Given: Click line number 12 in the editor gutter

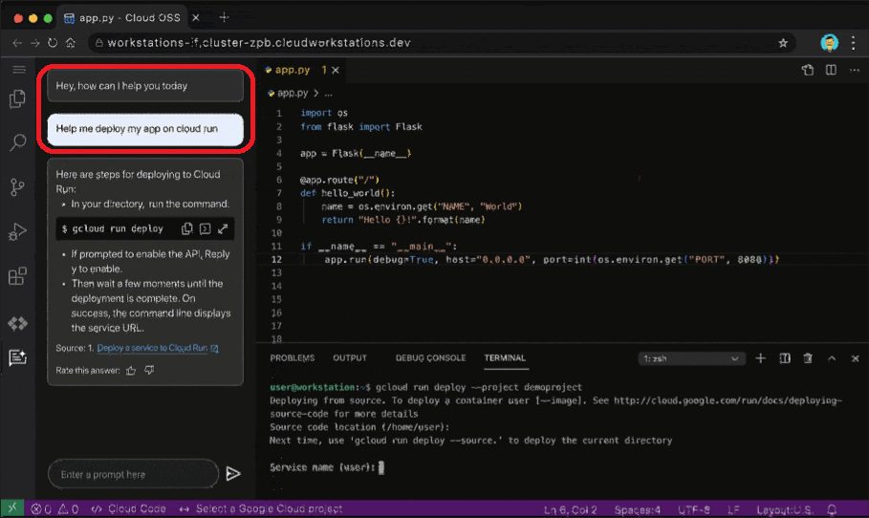Looking at the screenshot, I should pyautogui.click(x=276, y=259).
